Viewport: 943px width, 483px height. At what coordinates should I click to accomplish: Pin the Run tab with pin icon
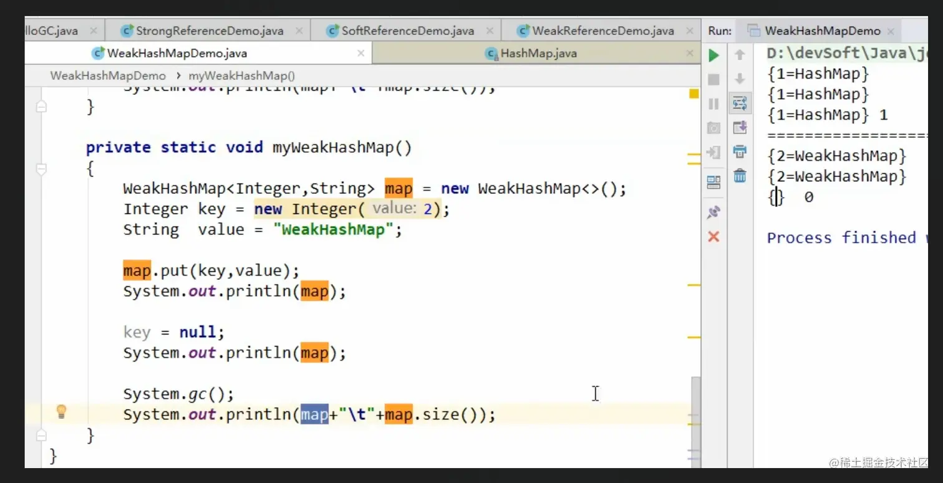[713, 213]
